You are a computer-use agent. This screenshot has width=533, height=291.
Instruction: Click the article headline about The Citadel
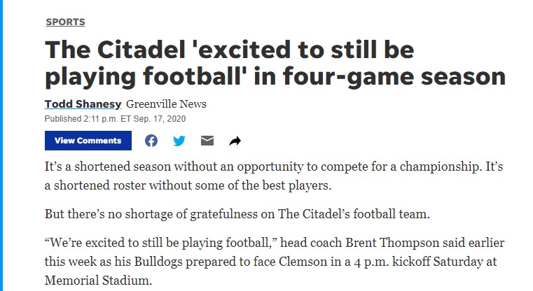[x=275, y=64]
